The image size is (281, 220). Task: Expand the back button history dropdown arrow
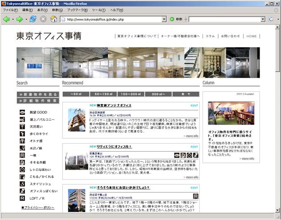(x=12, y=20)
